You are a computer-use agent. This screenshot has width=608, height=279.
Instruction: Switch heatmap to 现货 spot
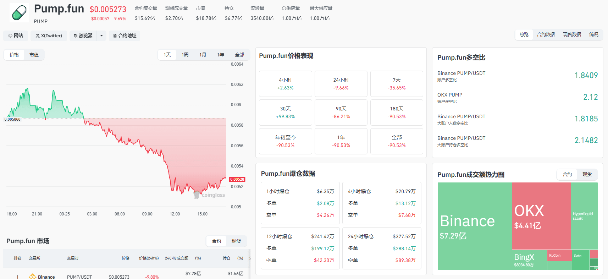point(587,174)
